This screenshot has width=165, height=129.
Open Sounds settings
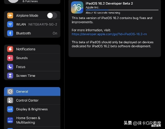[32, 58]
